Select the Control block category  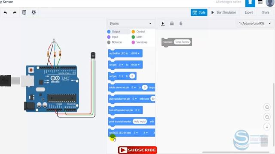(138, 32)
